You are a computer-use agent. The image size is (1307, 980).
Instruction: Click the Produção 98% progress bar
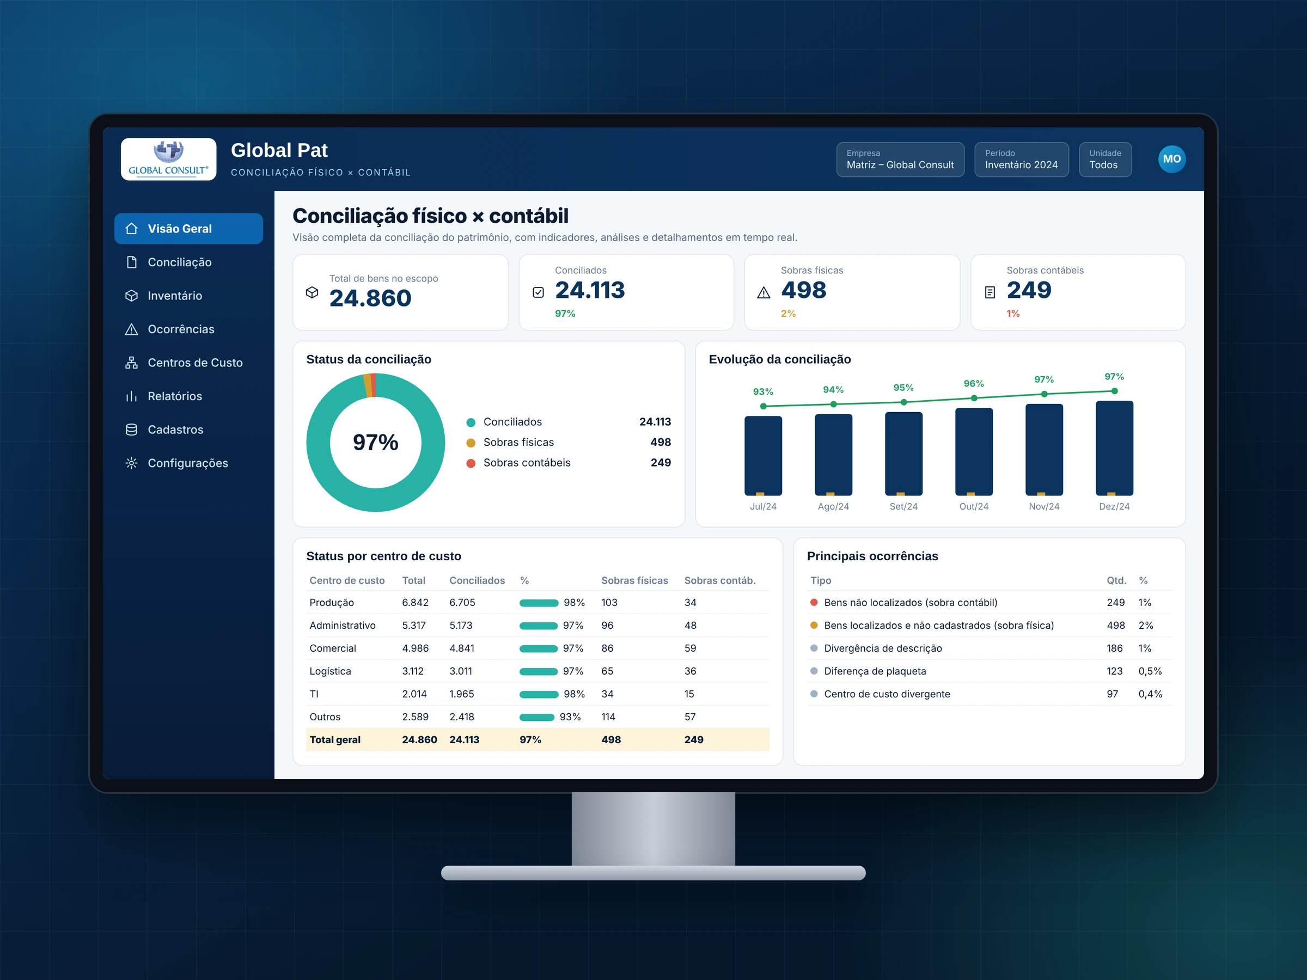(539, 603)
